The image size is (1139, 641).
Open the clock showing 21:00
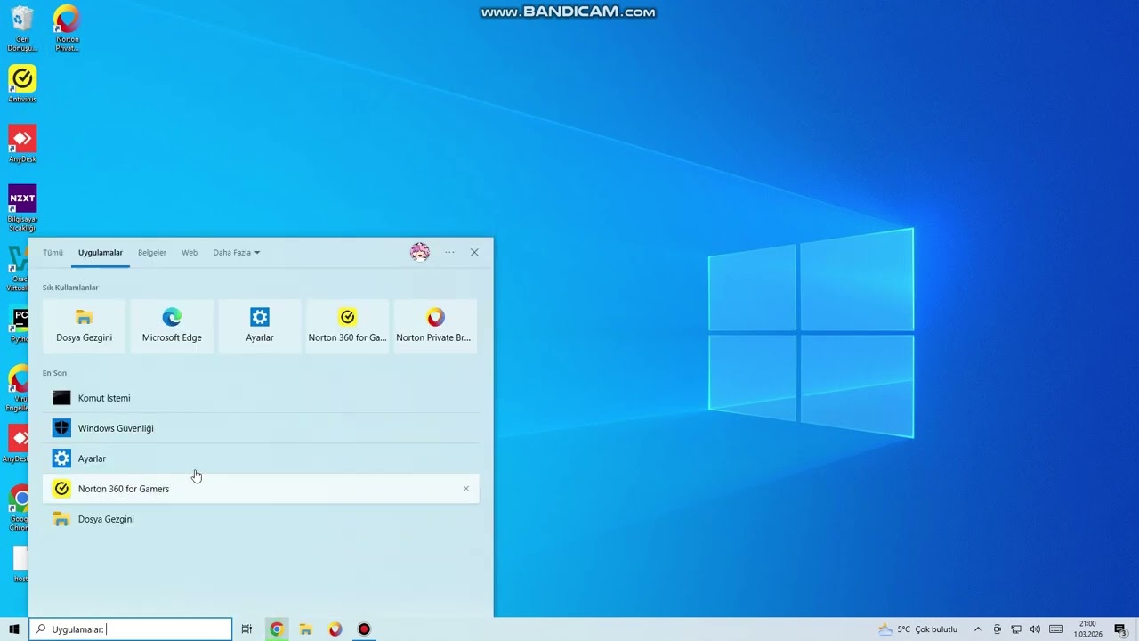[x=1087, y=629]
